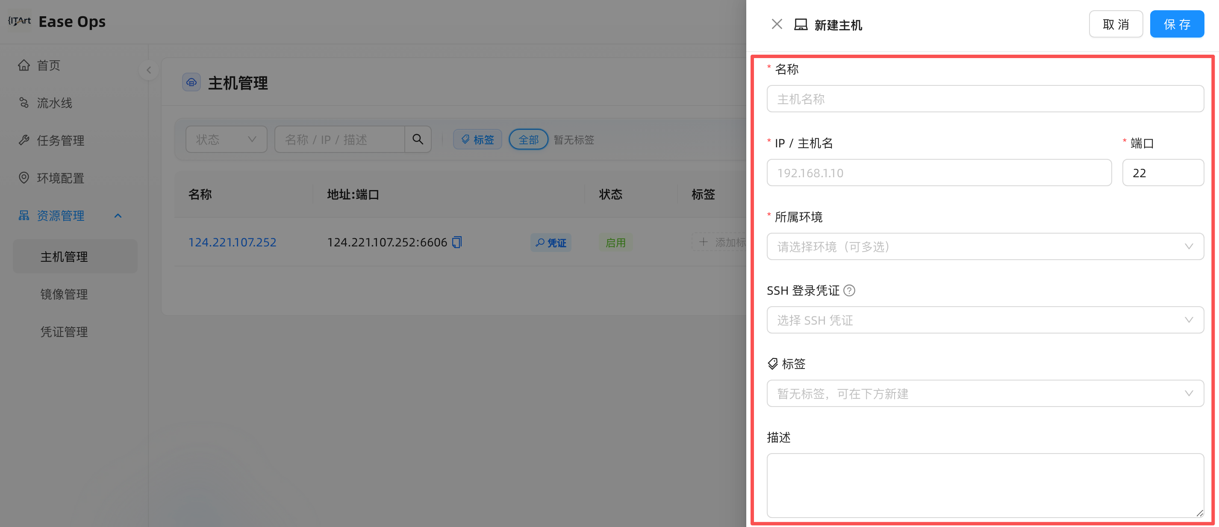Copy address 124.221.107.252:6606 with copy icon

tap(456, 242)
